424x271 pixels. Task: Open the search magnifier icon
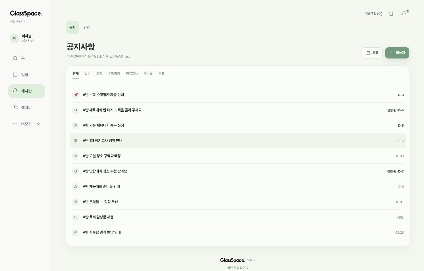[391, 14]
